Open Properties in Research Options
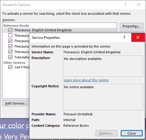Viewport: 146px width, 140px height. pos(132,26)
